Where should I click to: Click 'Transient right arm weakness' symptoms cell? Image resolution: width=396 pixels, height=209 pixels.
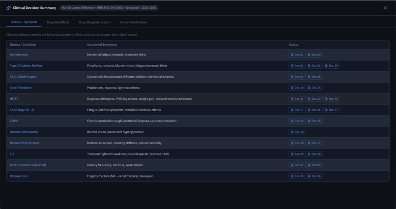[128, 154]
